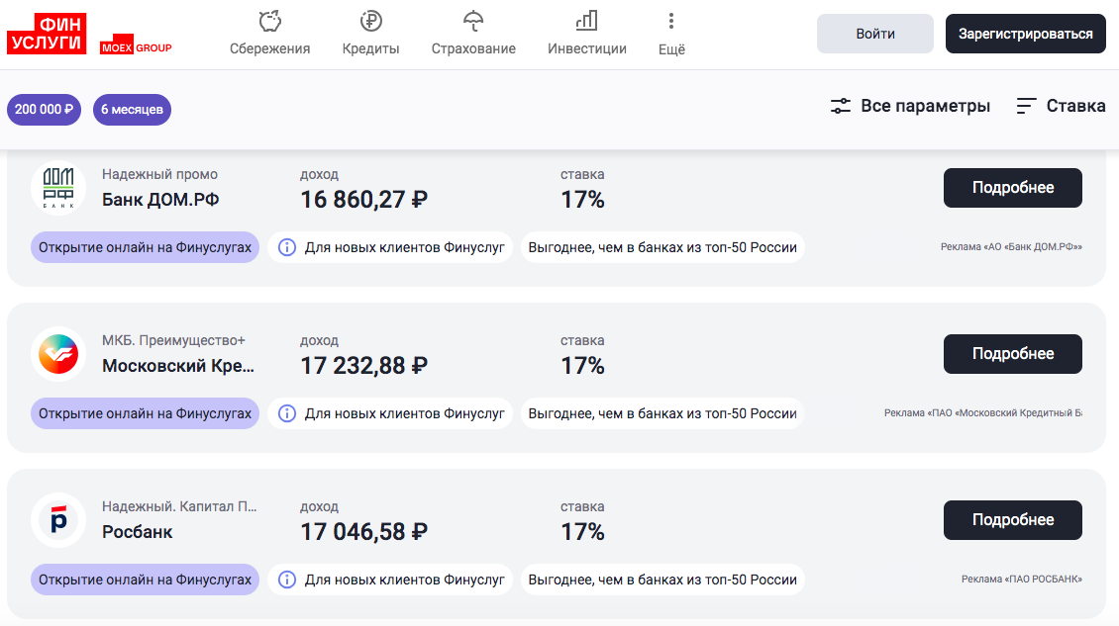Click Реклама «ПАО РОСБАНК» label

[x=1022, y=579]
